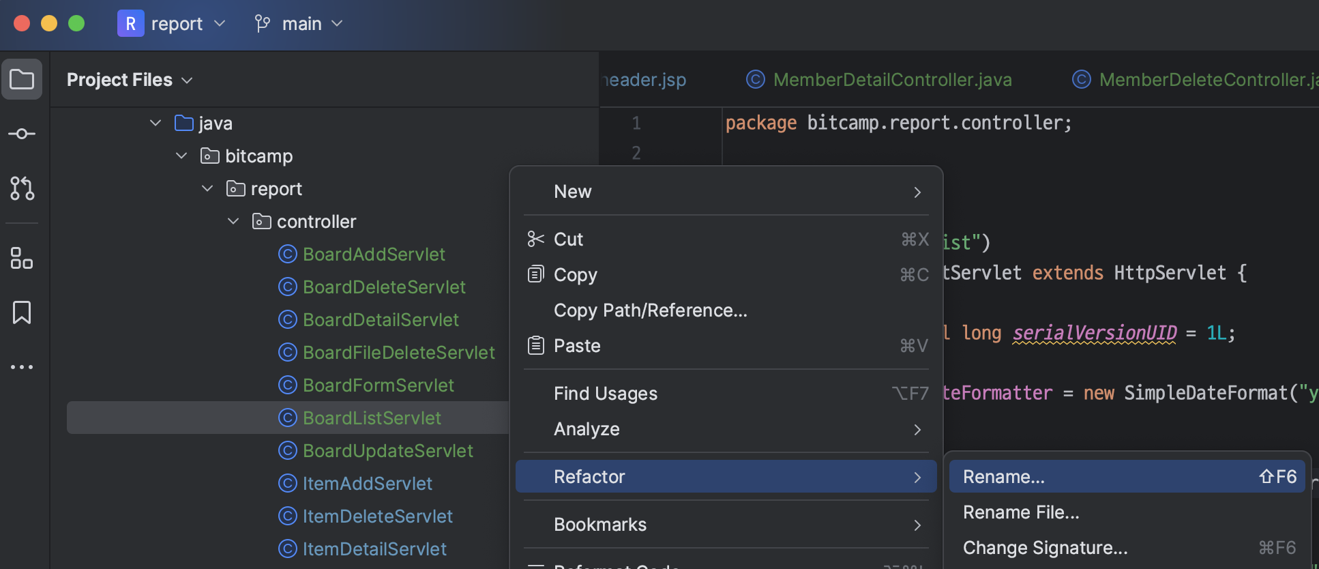
Task: Switch to the MemberDetailController.java tab
Action: pos(879,80)
